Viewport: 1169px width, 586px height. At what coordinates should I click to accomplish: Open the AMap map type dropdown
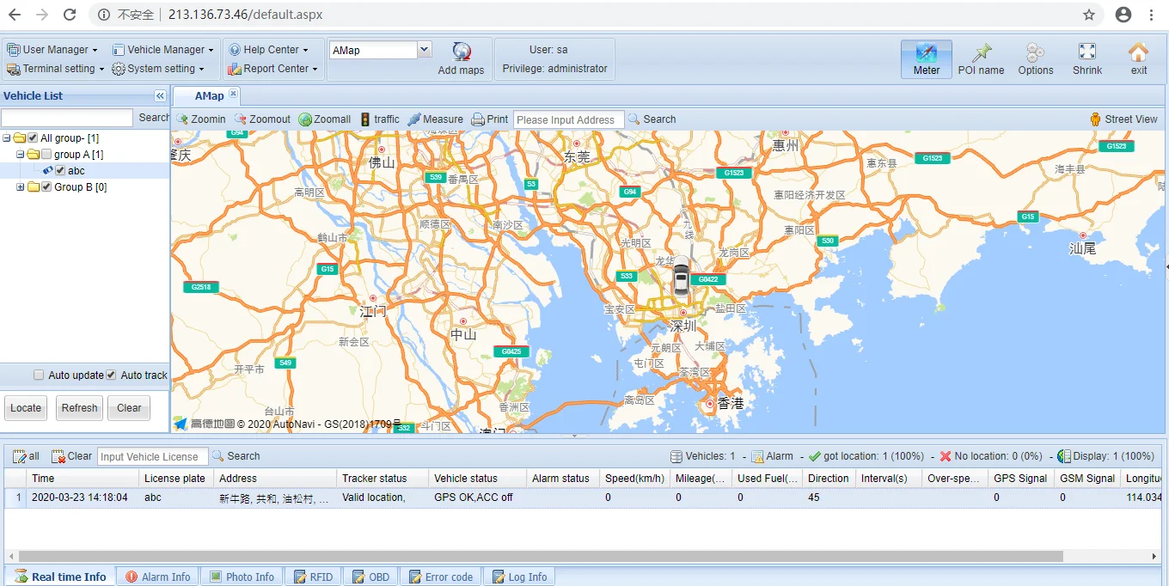point(424,50)
